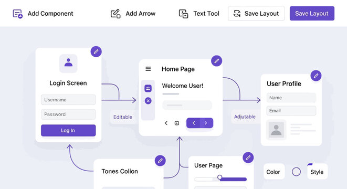Click the Color option button

coord(274,172)
